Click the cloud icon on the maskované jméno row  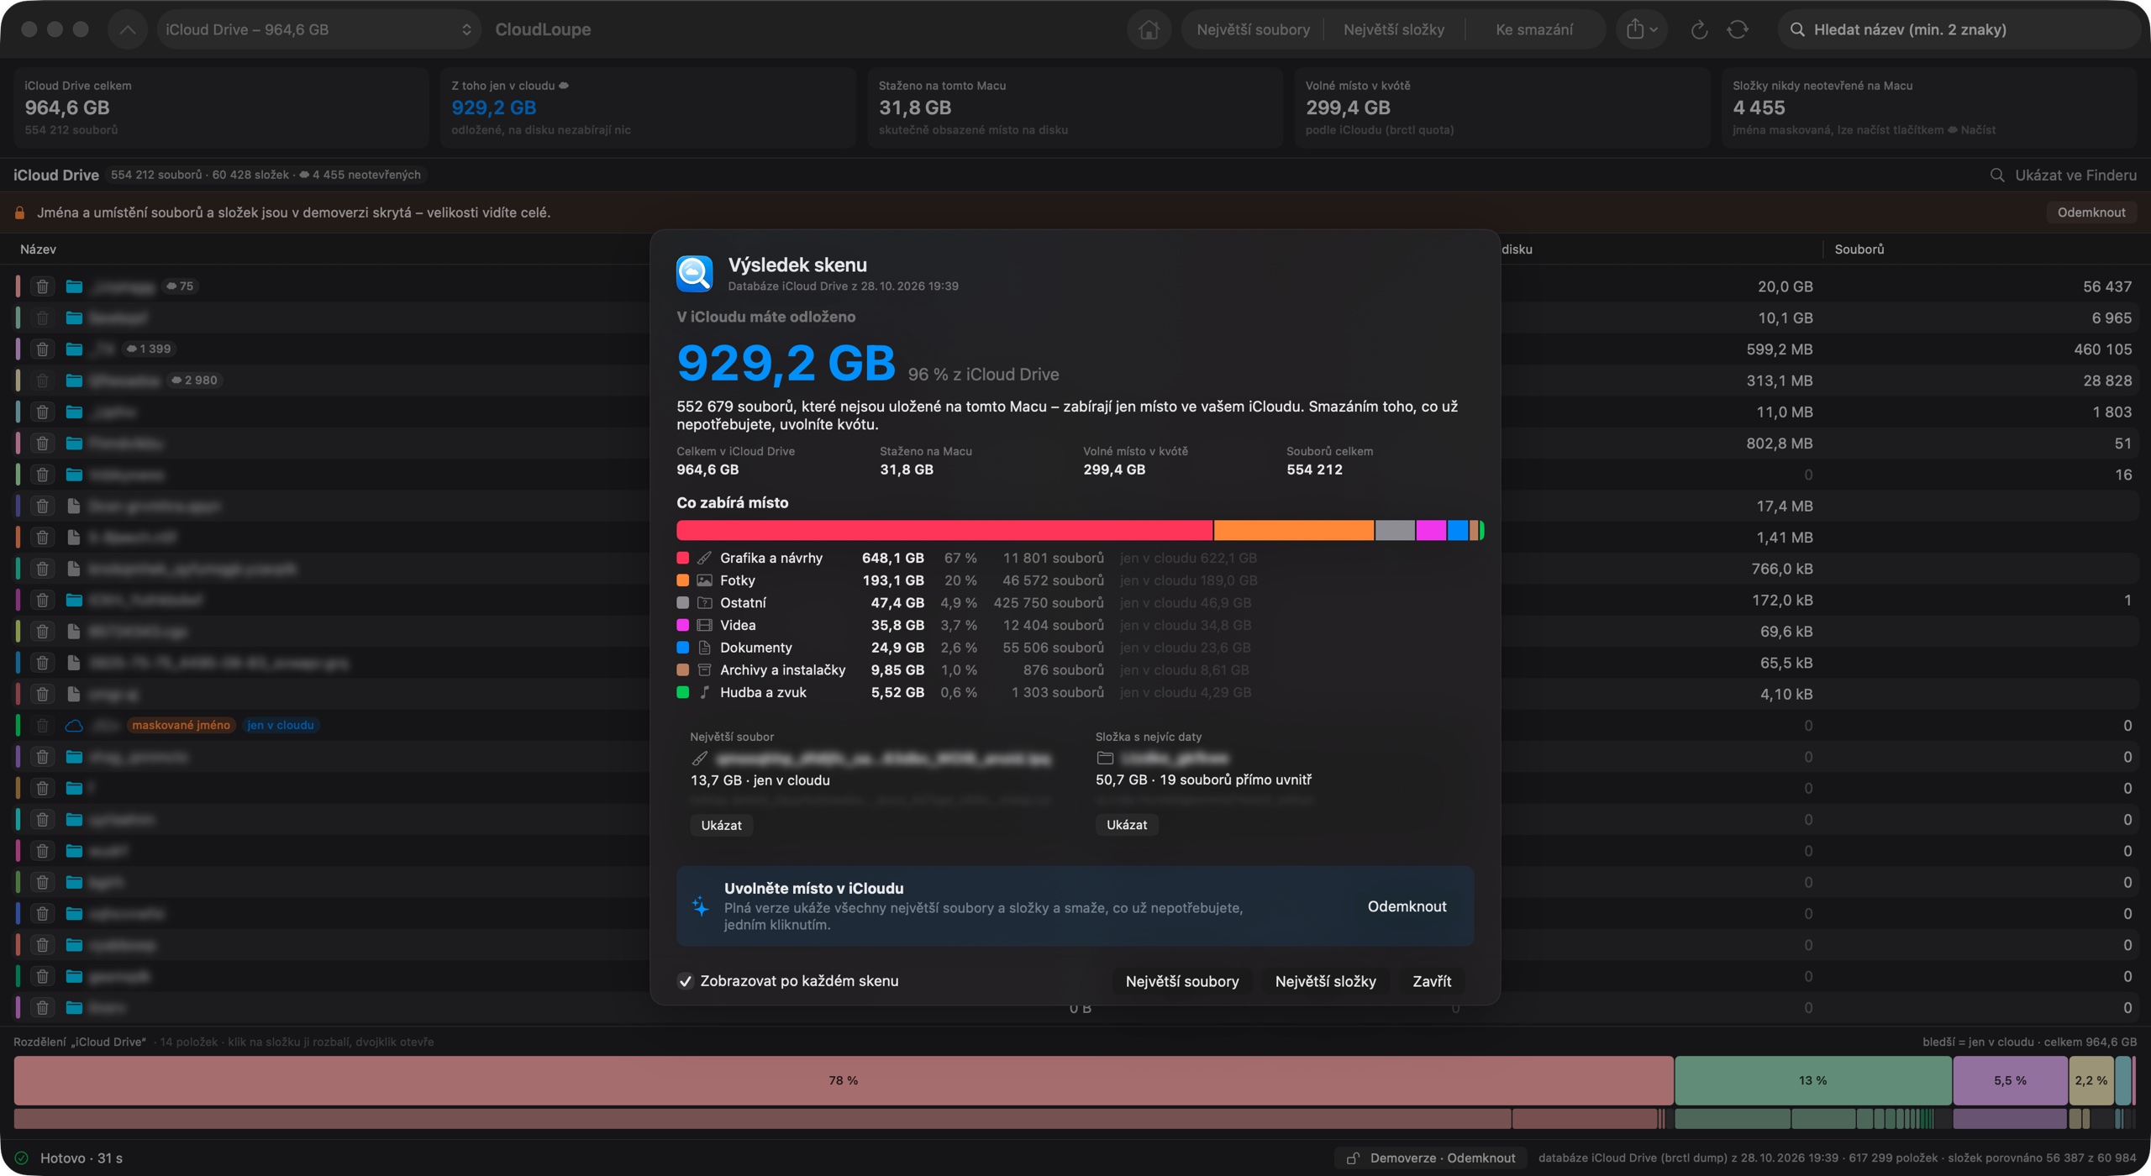point(74,726)
